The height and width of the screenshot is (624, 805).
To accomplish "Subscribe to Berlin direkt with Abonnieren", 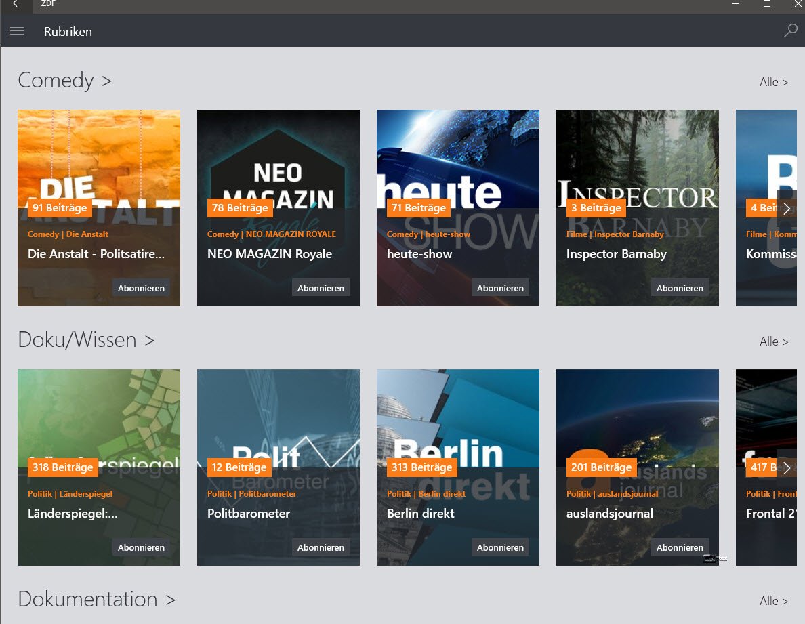I will coord(500,547).
